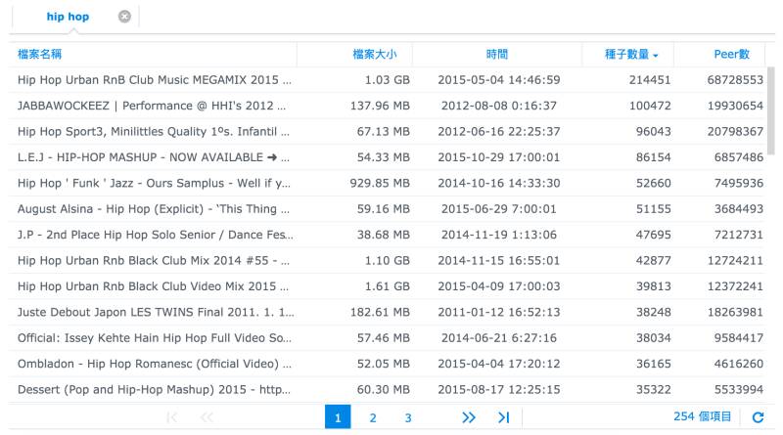Jump to last page icon
783x435 pixels.
(503, 417)
